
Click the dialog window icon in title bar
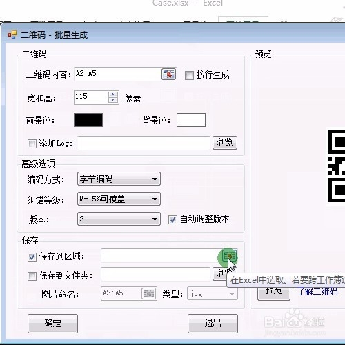pyautogui.click(x=12, y=34)
